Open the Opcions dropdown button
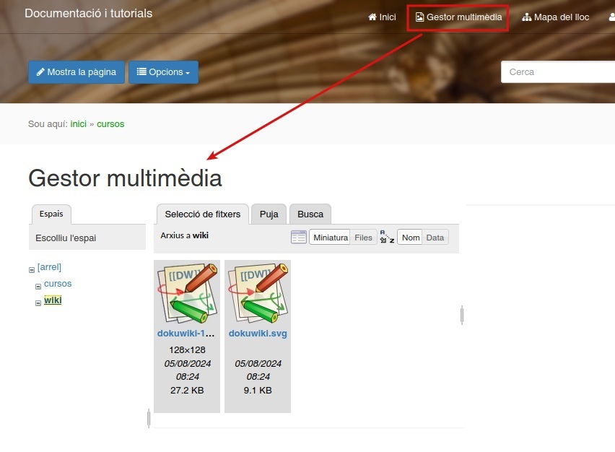This screenshot has width=615, height=452. [164, 72]
